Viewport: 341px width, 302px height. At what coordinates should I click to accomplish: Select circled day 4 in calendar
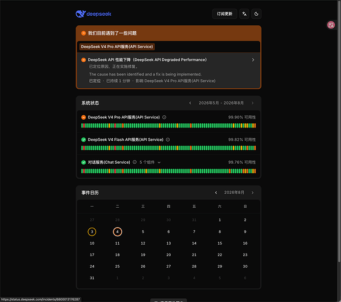(x=118, y=232)
